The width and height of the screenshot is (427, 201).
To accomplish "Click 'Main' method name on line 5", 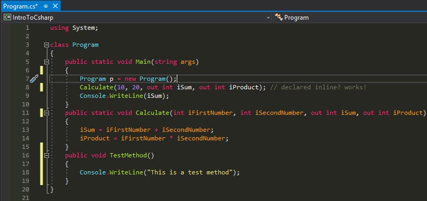I will tap(143, 62).
